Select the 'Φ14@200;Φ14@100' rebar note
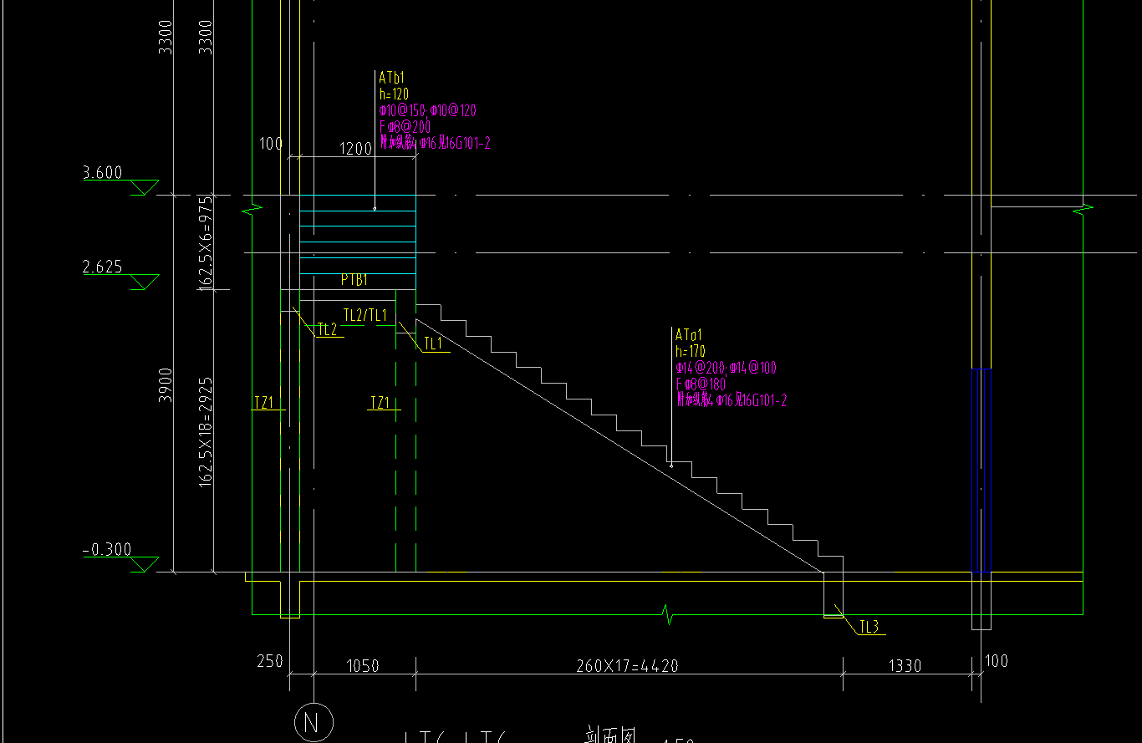The width and height of the screenshot is (1142, 743). [726, 368]
